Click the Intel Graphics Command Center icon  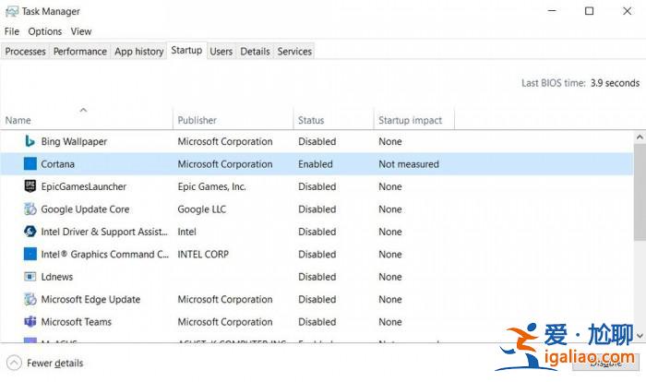point(30,255)
